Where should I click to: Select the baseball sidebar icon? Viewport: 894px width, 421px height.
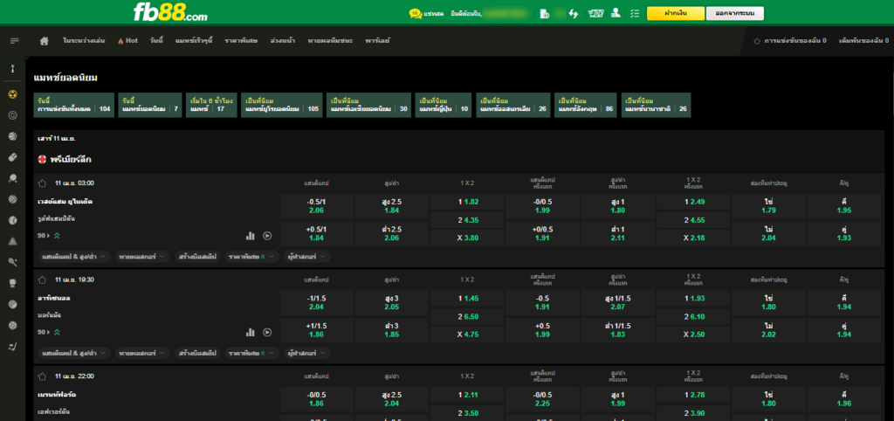click(12, 220)
